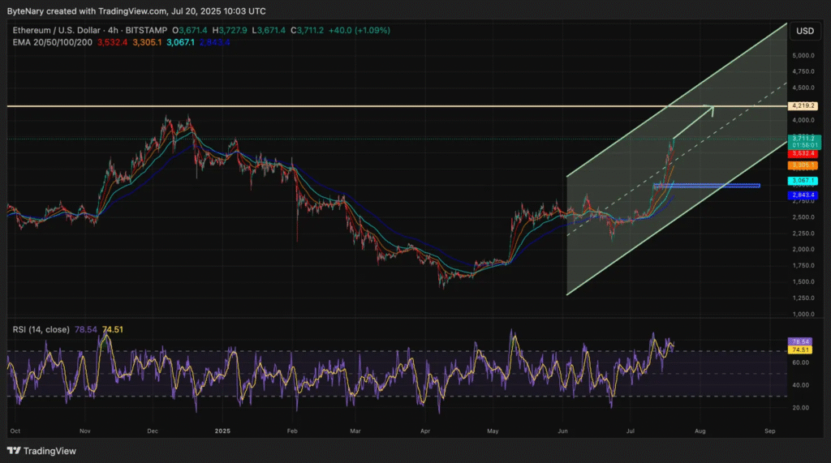The width and height of the screenshot is (831, 463).
Task: Click the cyan 3,067.1 EMA price tag
Action: tap(803, 180)
